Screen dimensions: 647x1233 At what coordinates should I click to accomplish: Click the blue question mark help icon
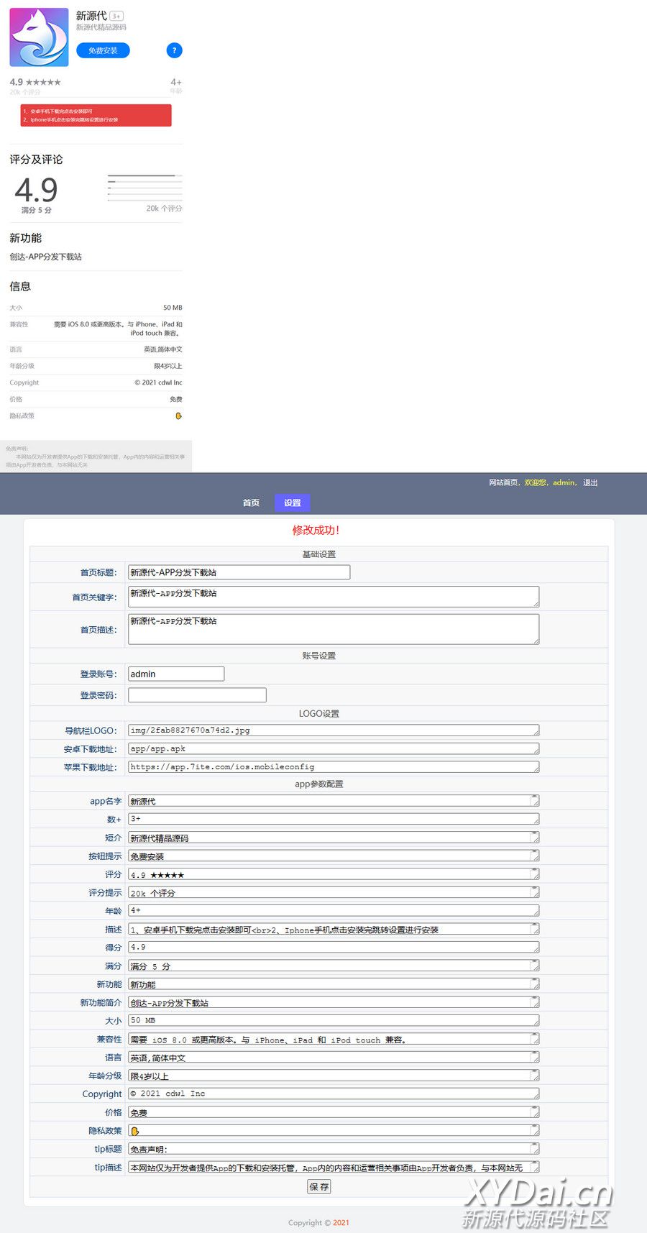[x=174, y=50]
